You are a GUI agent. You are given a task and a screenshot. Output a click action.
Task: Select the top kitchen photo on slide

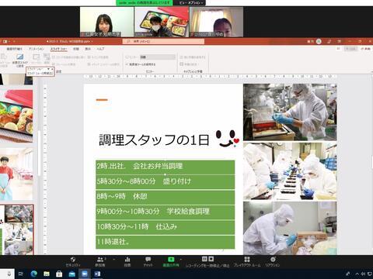290,112
